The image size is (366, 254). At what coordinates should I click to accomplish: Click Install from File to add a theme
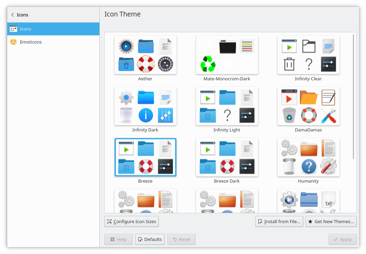coord(279,221)
